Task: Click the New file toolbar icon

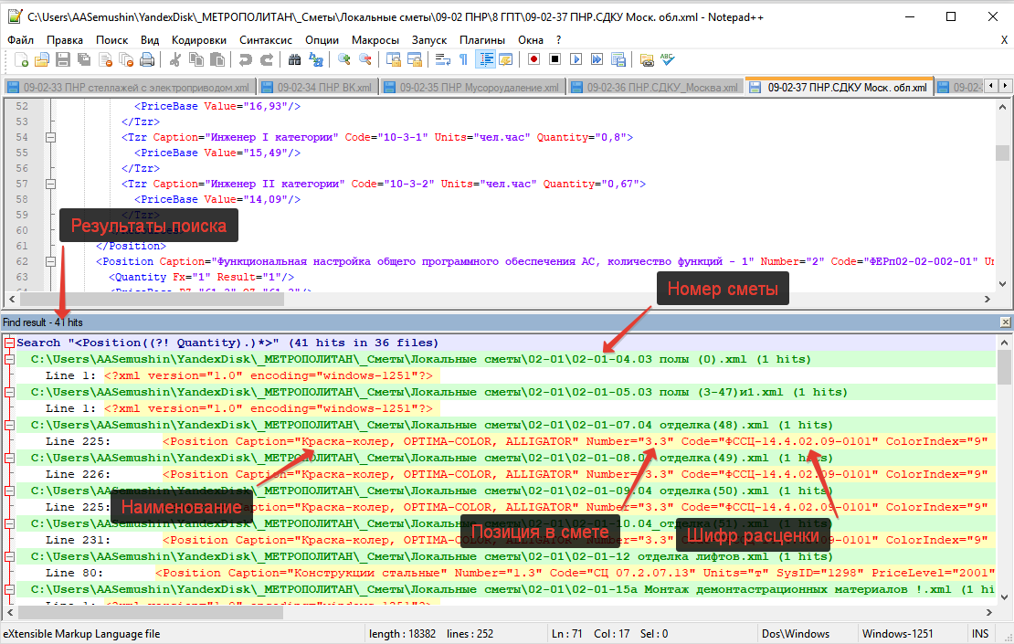Action: [21, 60]
